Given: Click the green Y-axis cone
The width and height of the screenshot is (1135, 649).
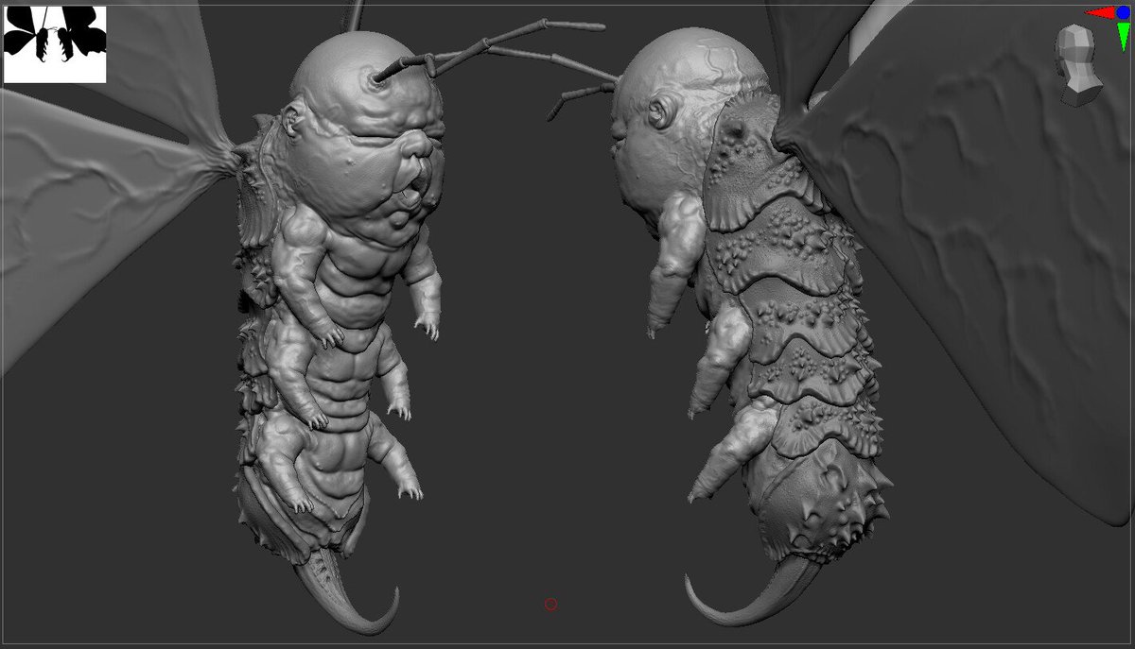Looking at the screenshot, I should (x=1123, y=36).
